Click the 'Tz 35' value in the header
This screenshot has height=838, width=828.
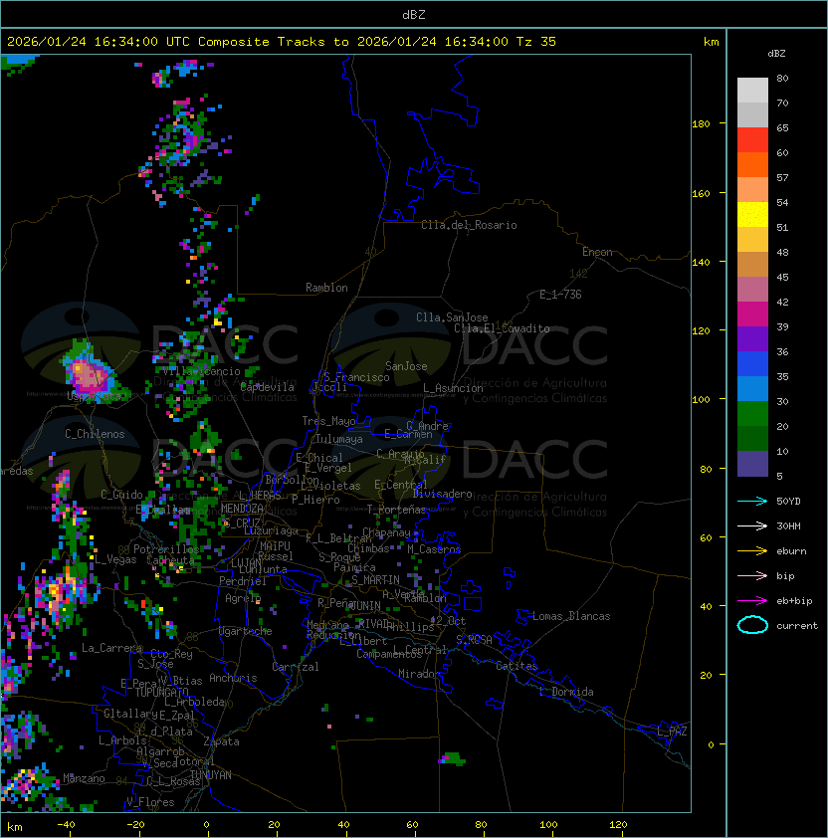(x=536, y=42)
